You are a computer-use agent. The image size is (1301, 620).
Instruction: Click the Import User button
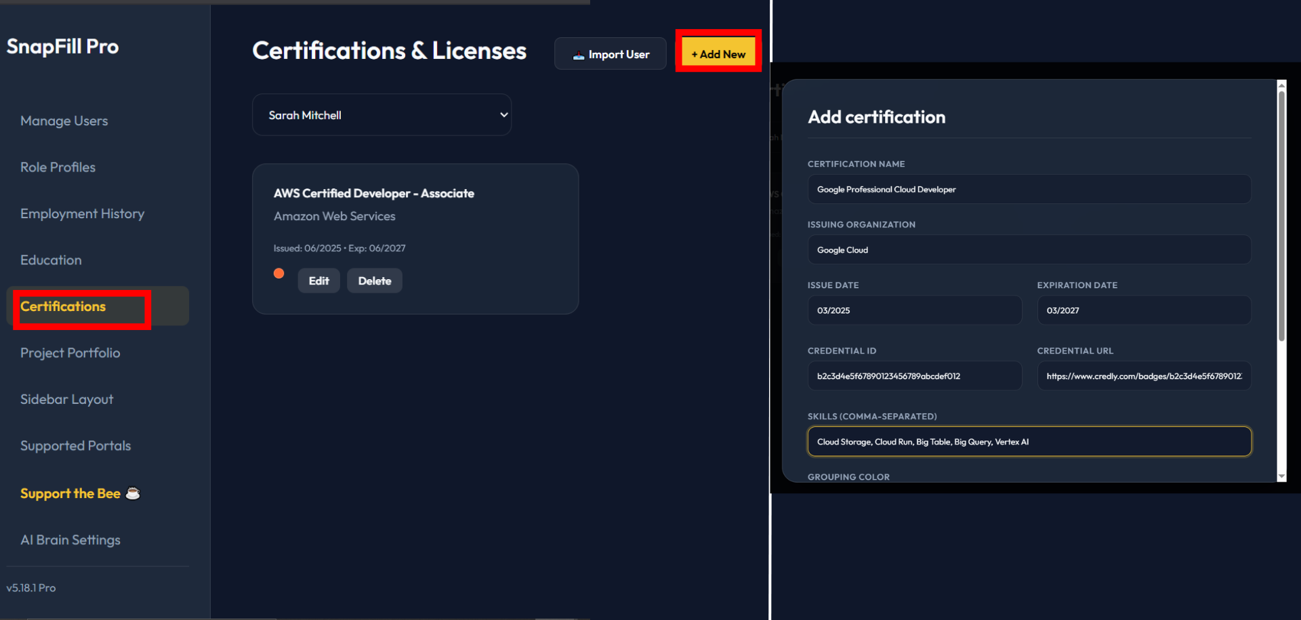[x=610, y=54]
